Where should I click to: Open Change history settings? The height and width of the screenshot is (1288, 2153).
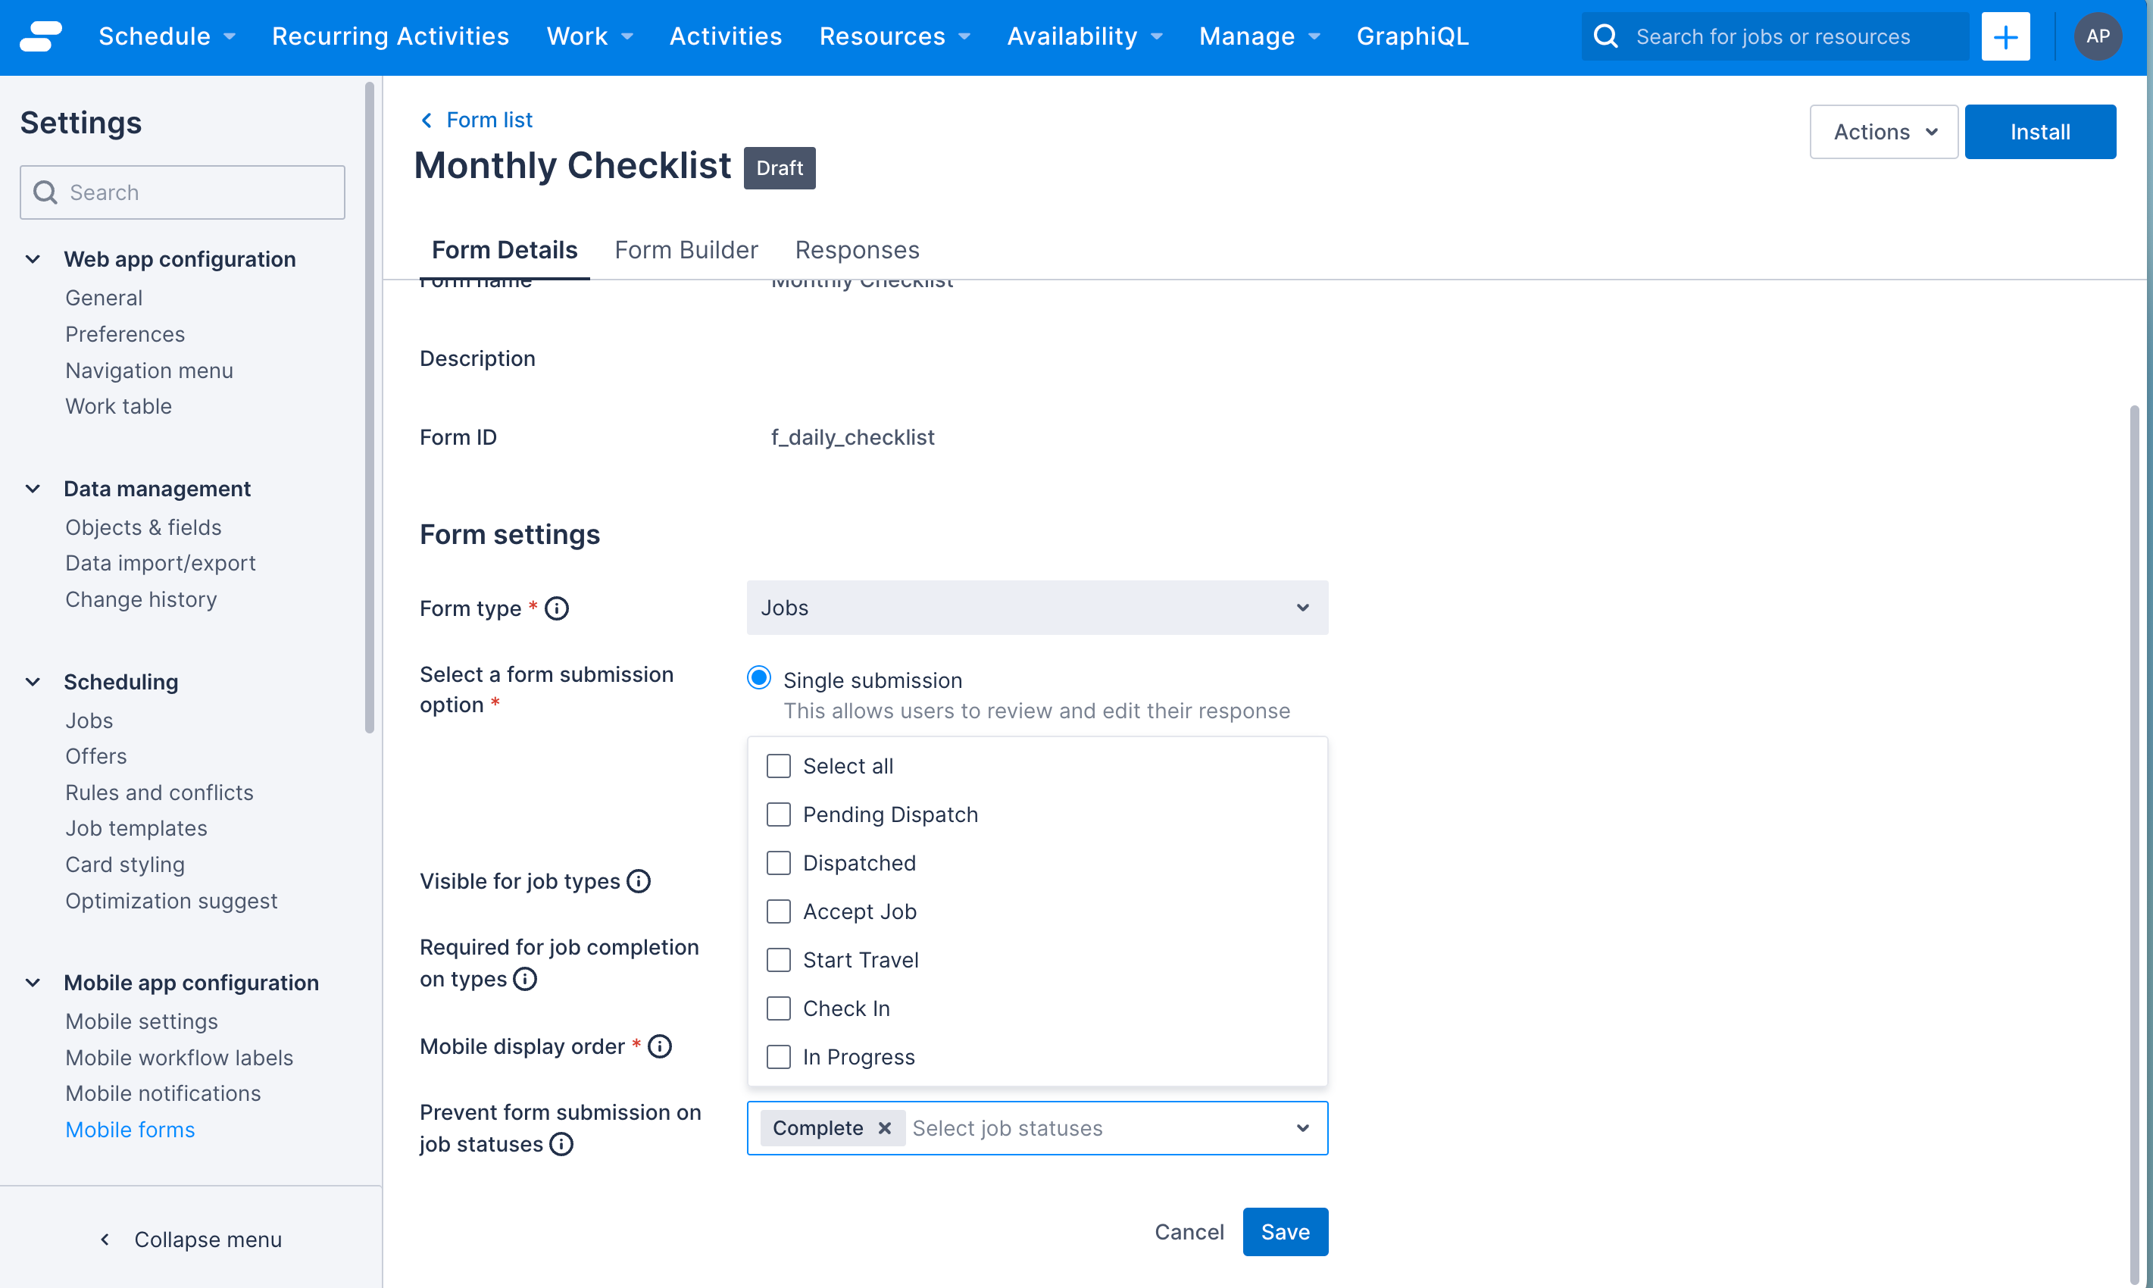coord(142,600)
